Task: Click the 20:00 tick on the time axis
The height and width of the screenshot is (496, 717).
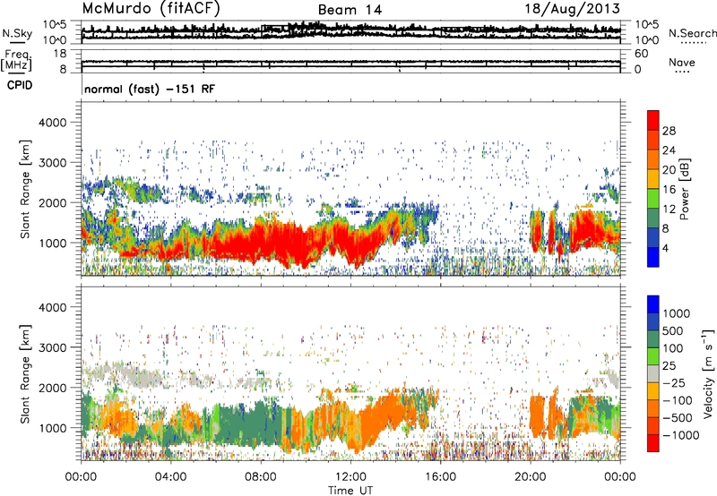Action: pos(530,477)
